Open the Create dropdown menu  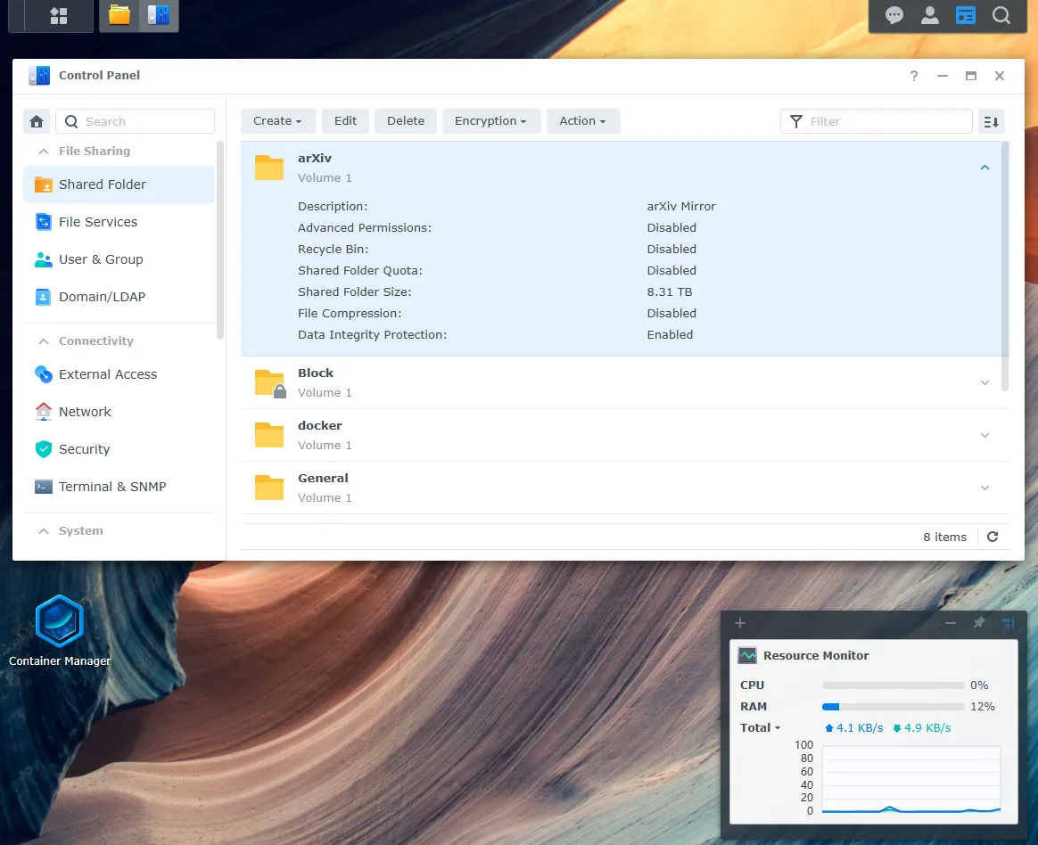[x=277, y=121]
